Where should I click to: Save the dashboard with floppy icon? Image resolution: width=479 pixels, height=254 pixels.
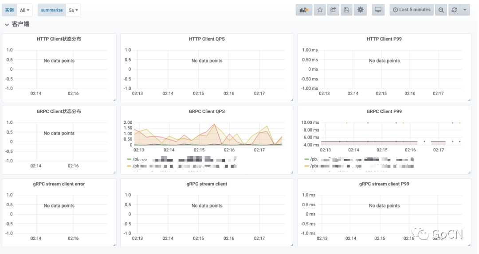pos(347,10)
